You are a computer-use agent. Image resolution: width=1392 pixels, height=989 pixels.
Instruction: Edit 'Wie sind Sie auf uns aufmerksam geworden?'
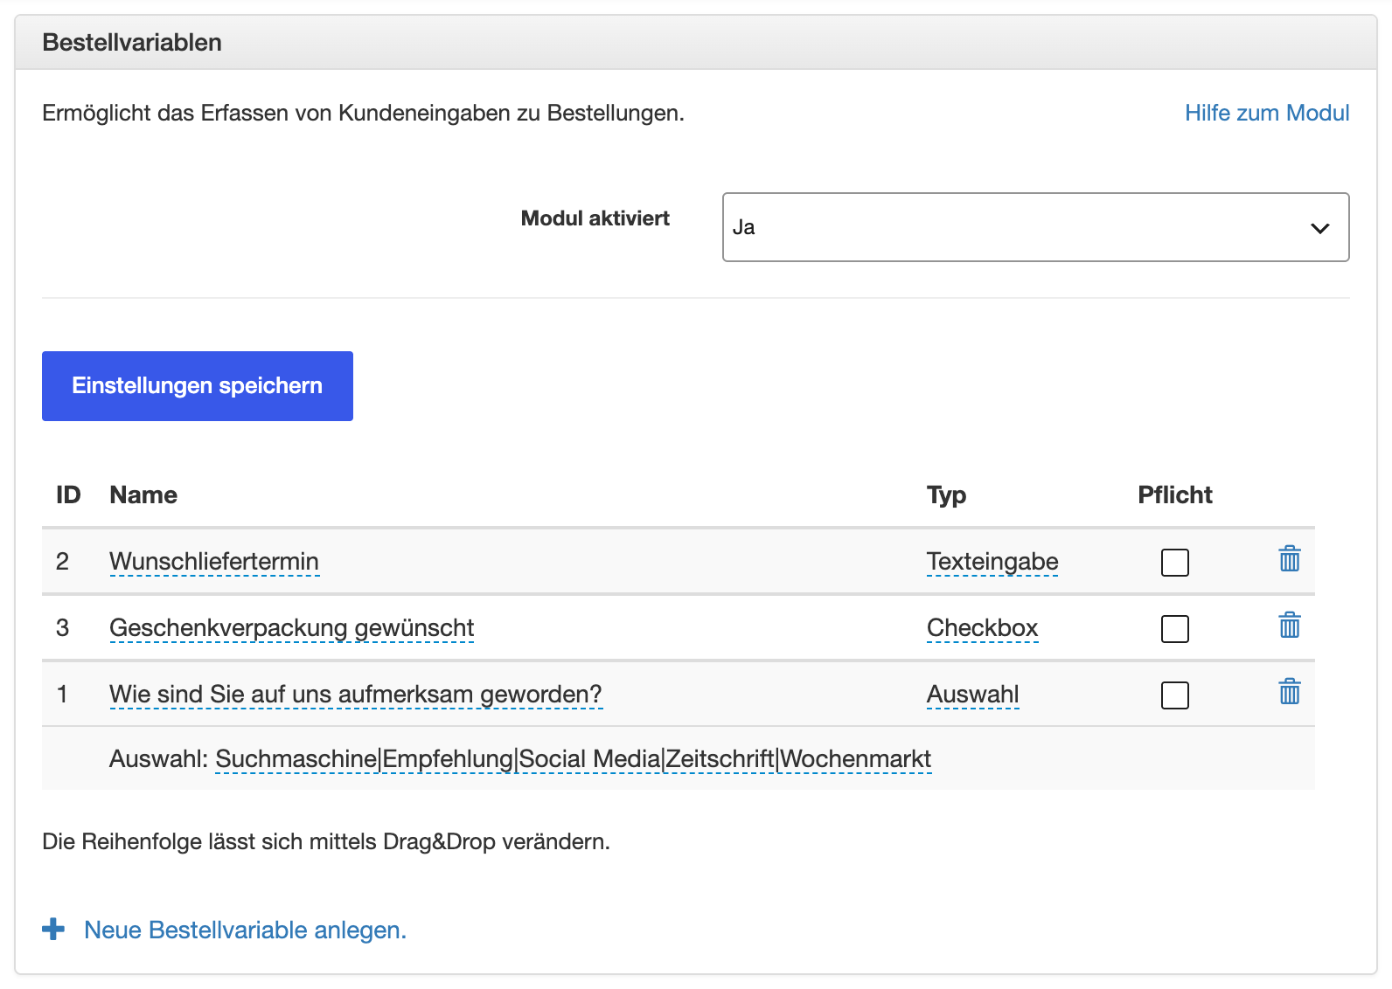pyautogui.click(x=356, y=694)
